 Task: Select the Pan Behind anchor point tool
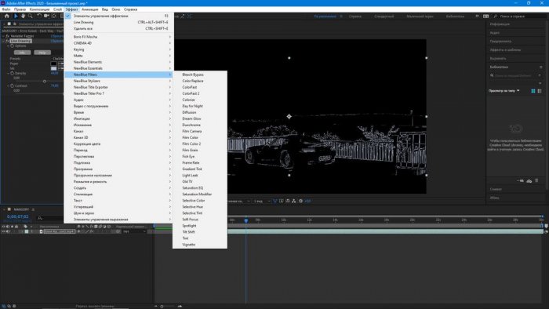(x=53, y=16)
